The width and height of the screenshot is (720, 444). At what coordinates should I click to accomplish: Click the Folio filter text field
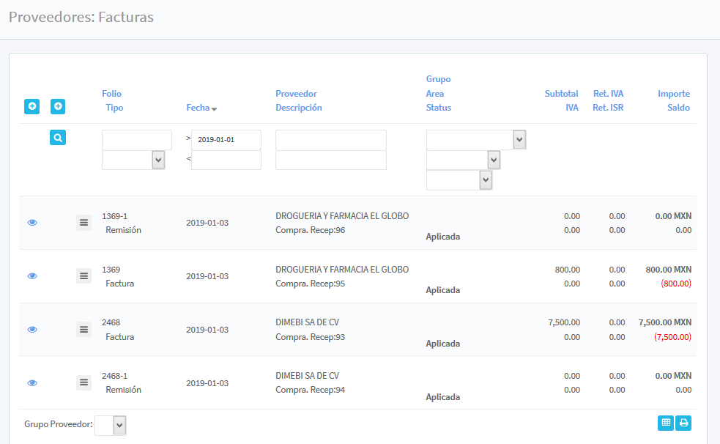(136, 140)
